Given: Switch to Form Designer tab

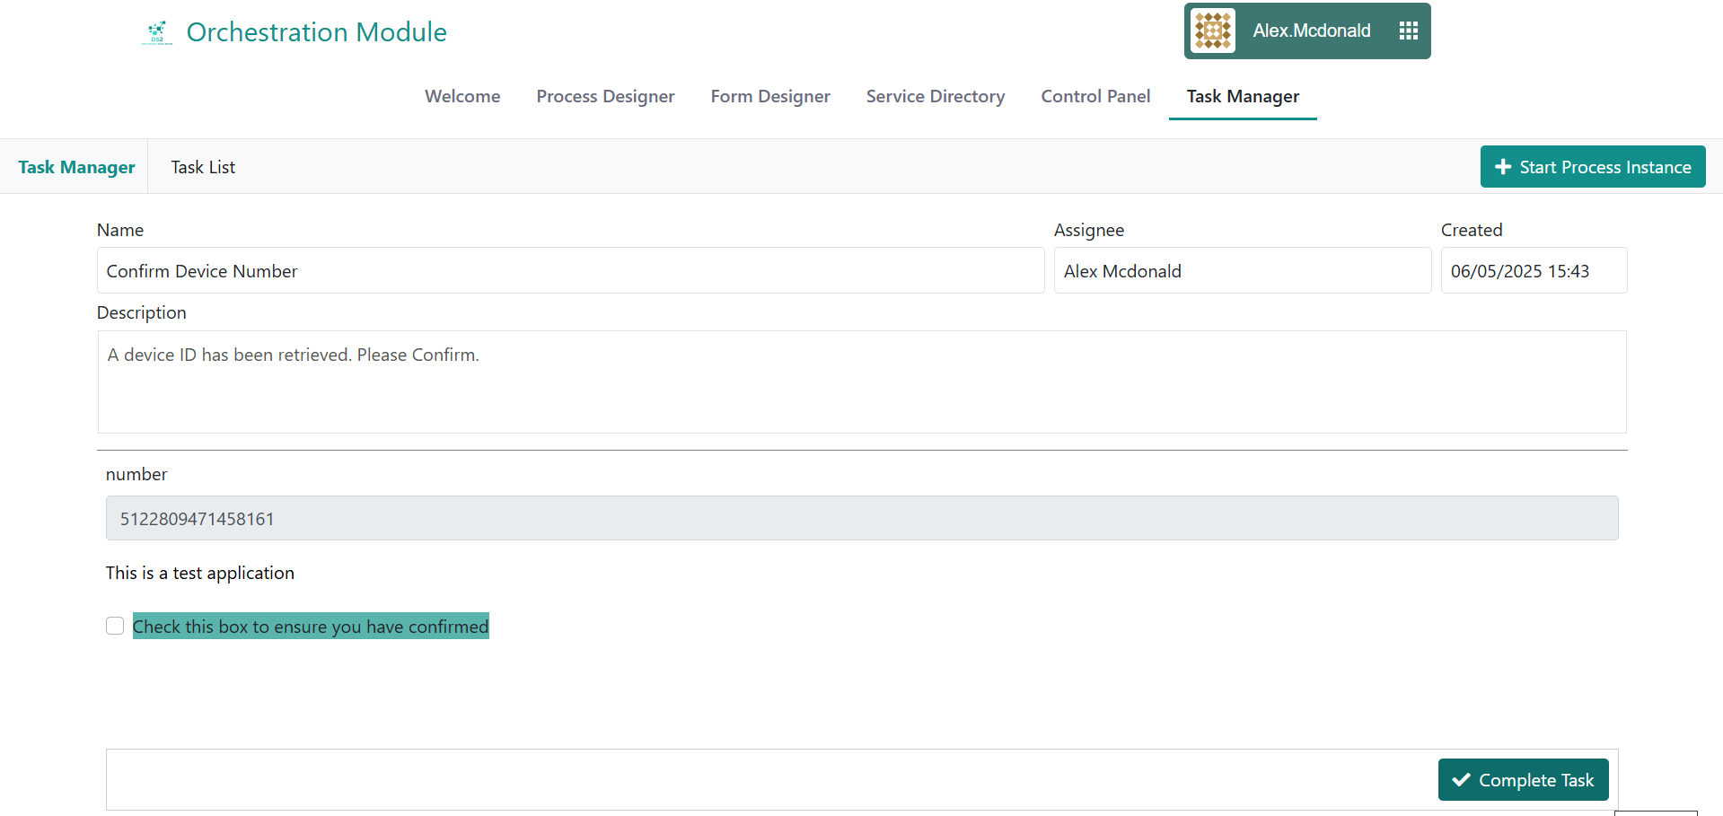Looking at the screenshot, I should click(x=770, y=96).
